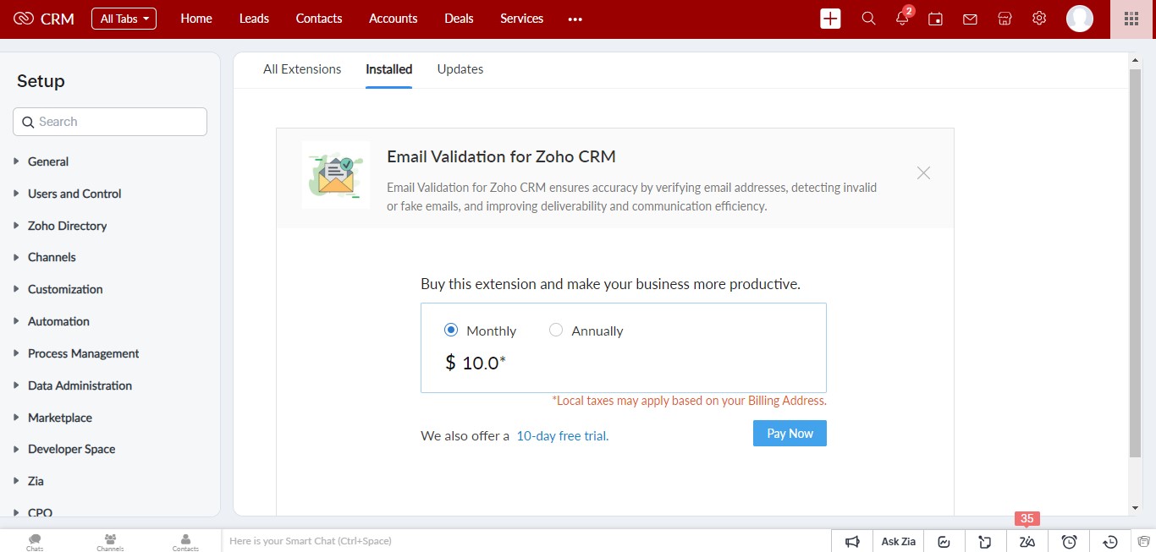The image size is (1156, 552).
Task: Click the Pay Now button
Action: pos(790,433)
